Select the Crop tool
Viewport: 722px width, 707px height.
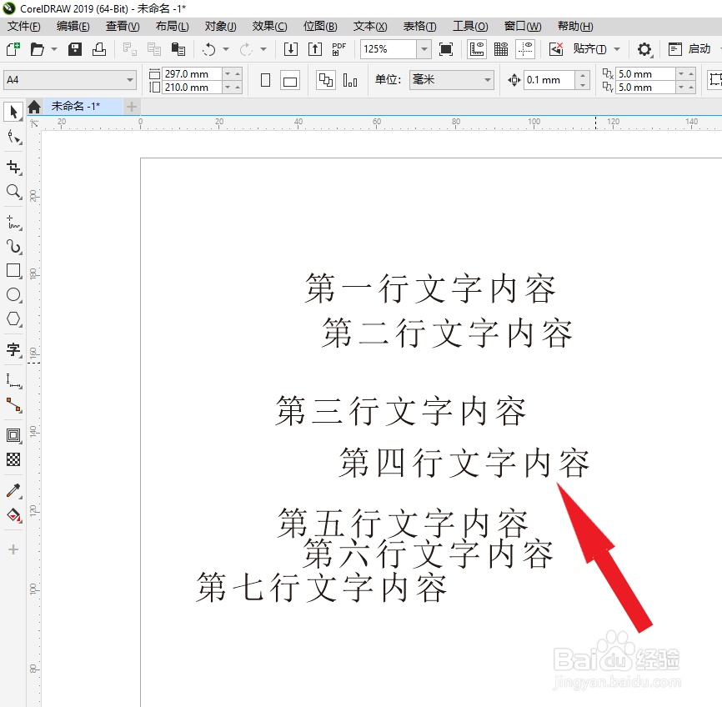tap(12, 168)
